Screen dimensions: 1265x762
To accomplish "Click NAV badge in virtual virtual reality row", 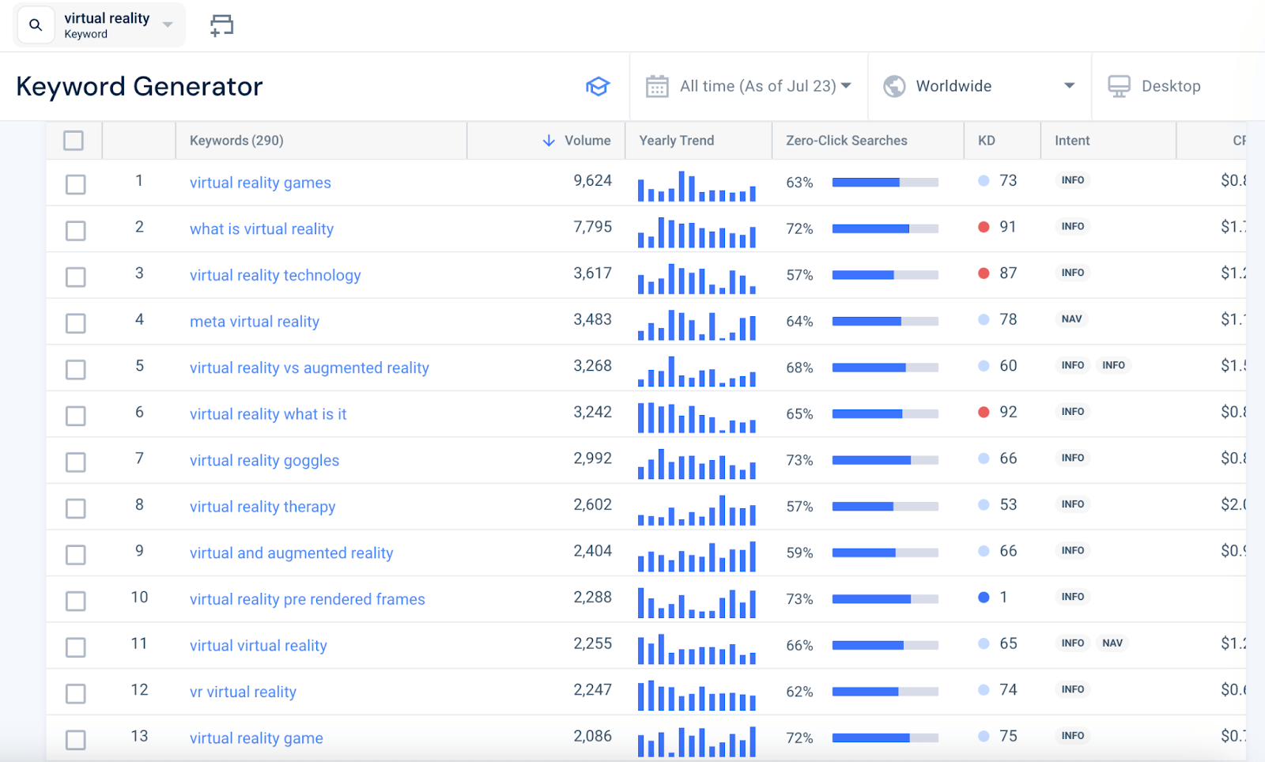I will (x=1112, y=643).
